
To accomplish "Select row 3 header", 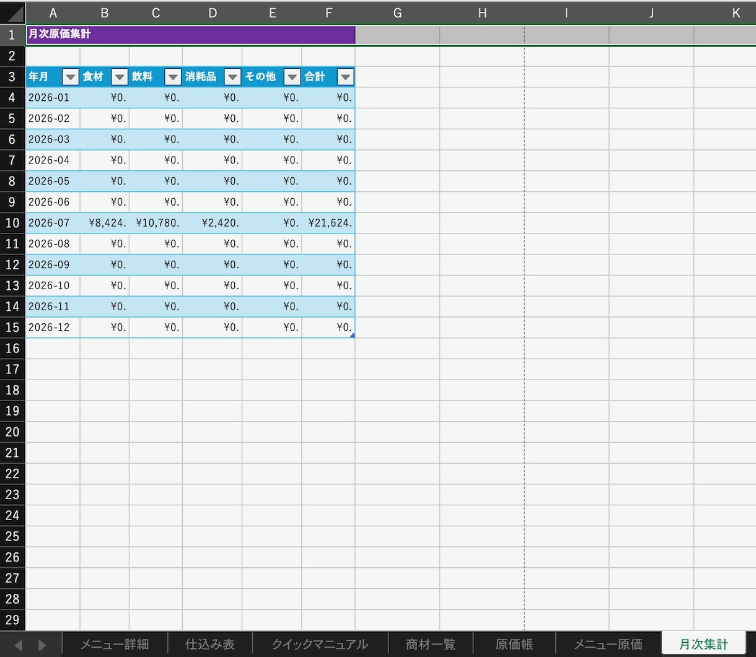I will tap(12, 77).
